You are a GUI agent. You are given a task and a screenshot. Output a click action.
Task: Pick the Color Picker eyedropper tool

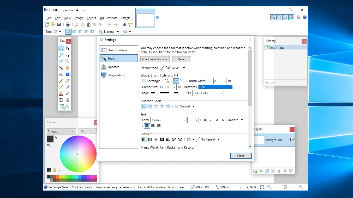(x=68, y=87)
